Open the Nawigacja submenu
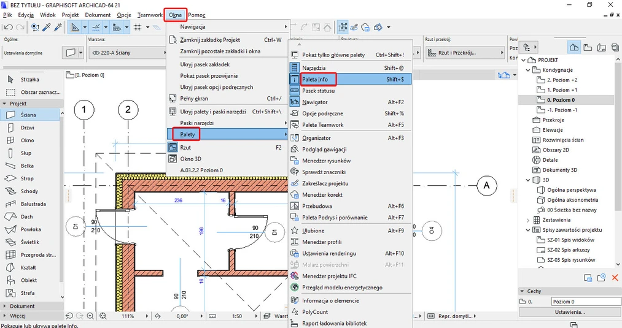 coord(228,26)
